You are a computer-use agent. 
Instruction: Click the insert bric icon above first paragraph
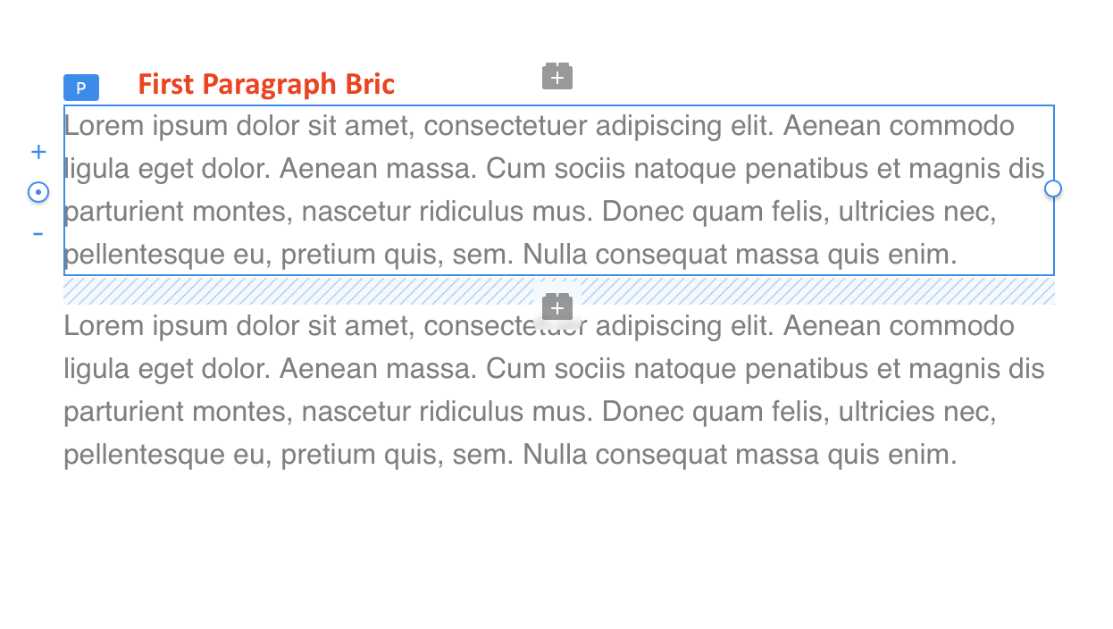(557, 77)
